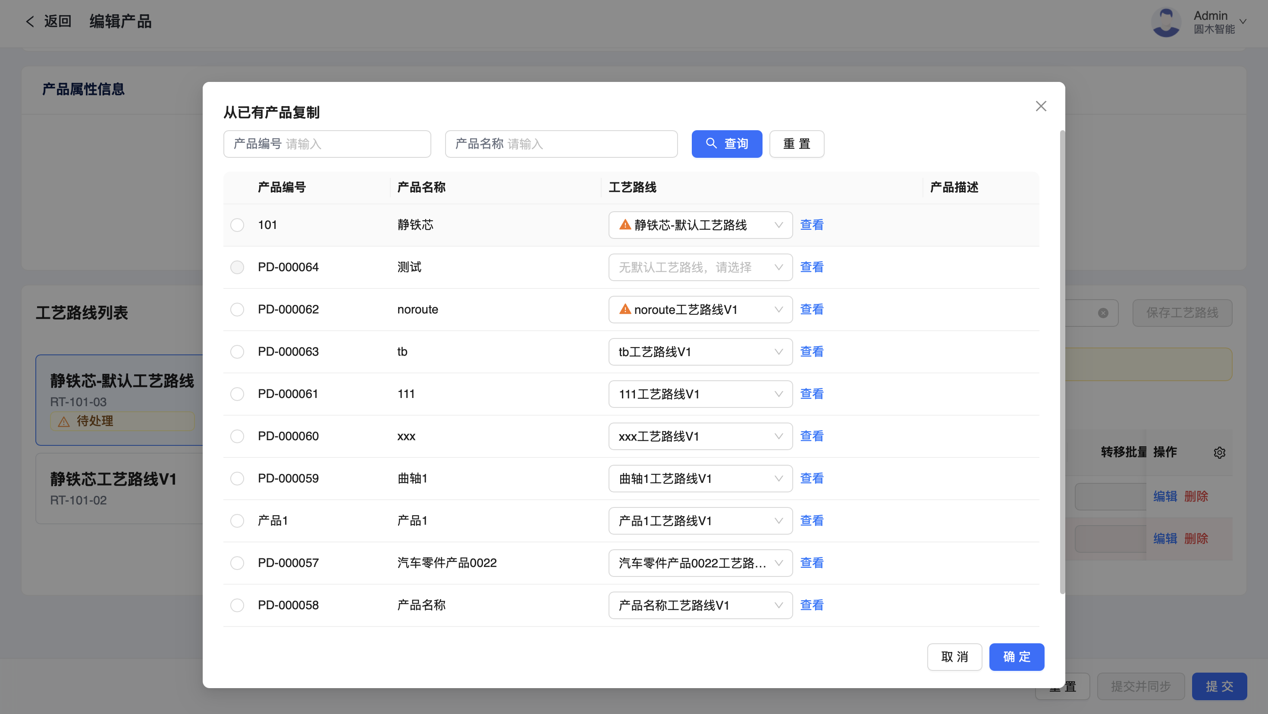Open the 曲轴1工艺路线V1 dropdown
The height and width of the screenshot is (714, 1268).
point(700,478)
